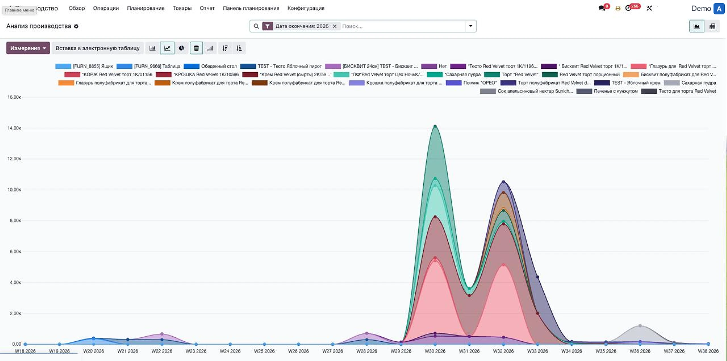Image resolution: width=727 pixels, height=361 pixels.
Task: Click the search magnifier icon
Action: [x=256, y=26]
